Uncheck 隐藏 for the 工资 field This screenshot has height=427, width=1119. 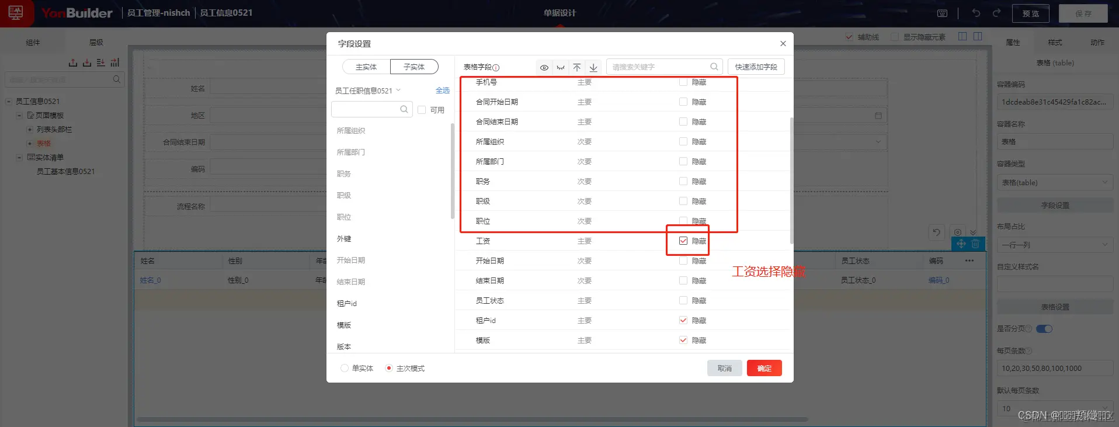(683, 241)
